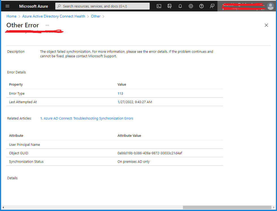This screenshot has height=211, width=277.
Task: Click the Related Articles label
Action: click(x=19, y=118)
